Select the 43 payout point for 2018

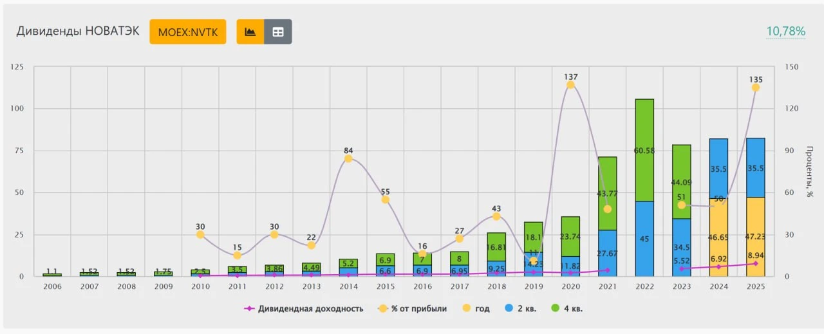click(x=496, y=216)
